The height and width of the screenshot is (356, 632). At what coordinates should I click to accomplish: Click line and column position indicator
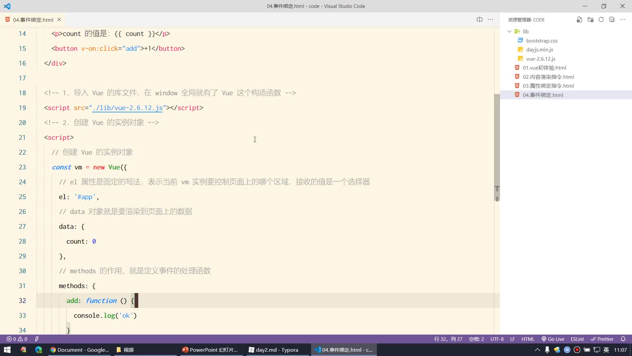[448, 339]
